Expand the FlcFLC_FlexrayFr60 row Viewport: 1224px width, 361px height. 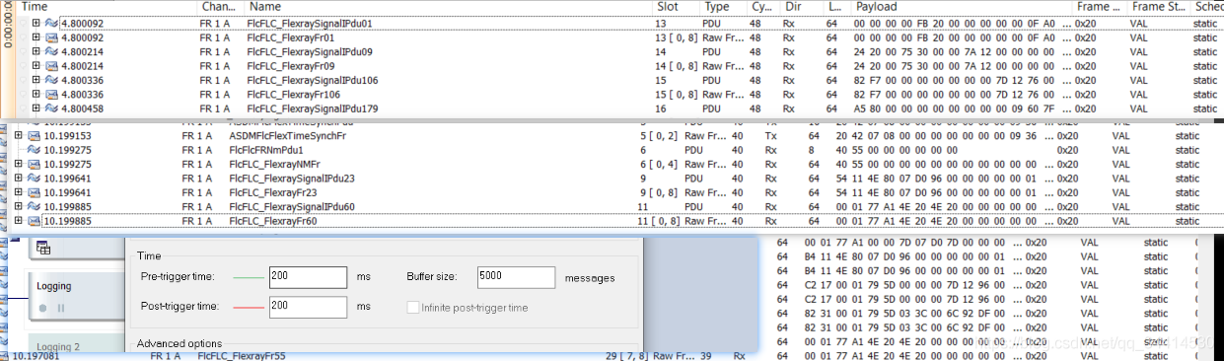click(18, 221)
